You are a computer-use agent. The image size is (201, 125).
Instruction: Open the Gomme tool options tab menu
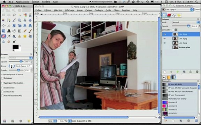click(31, 54)
